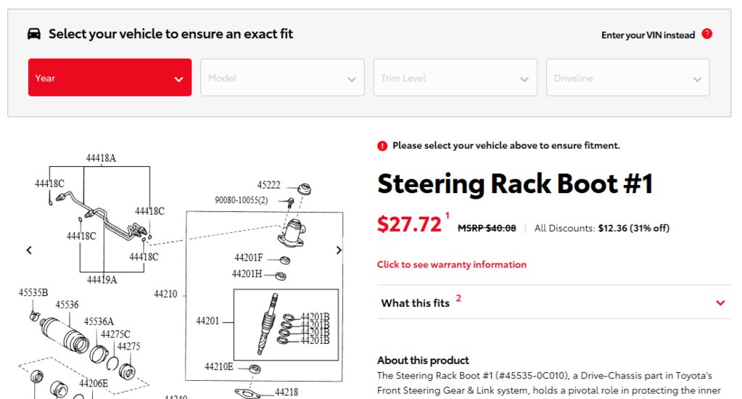Click the steering rack parts diagram image
This screenshot has height=399, width=742.
(x=184, y=274)
